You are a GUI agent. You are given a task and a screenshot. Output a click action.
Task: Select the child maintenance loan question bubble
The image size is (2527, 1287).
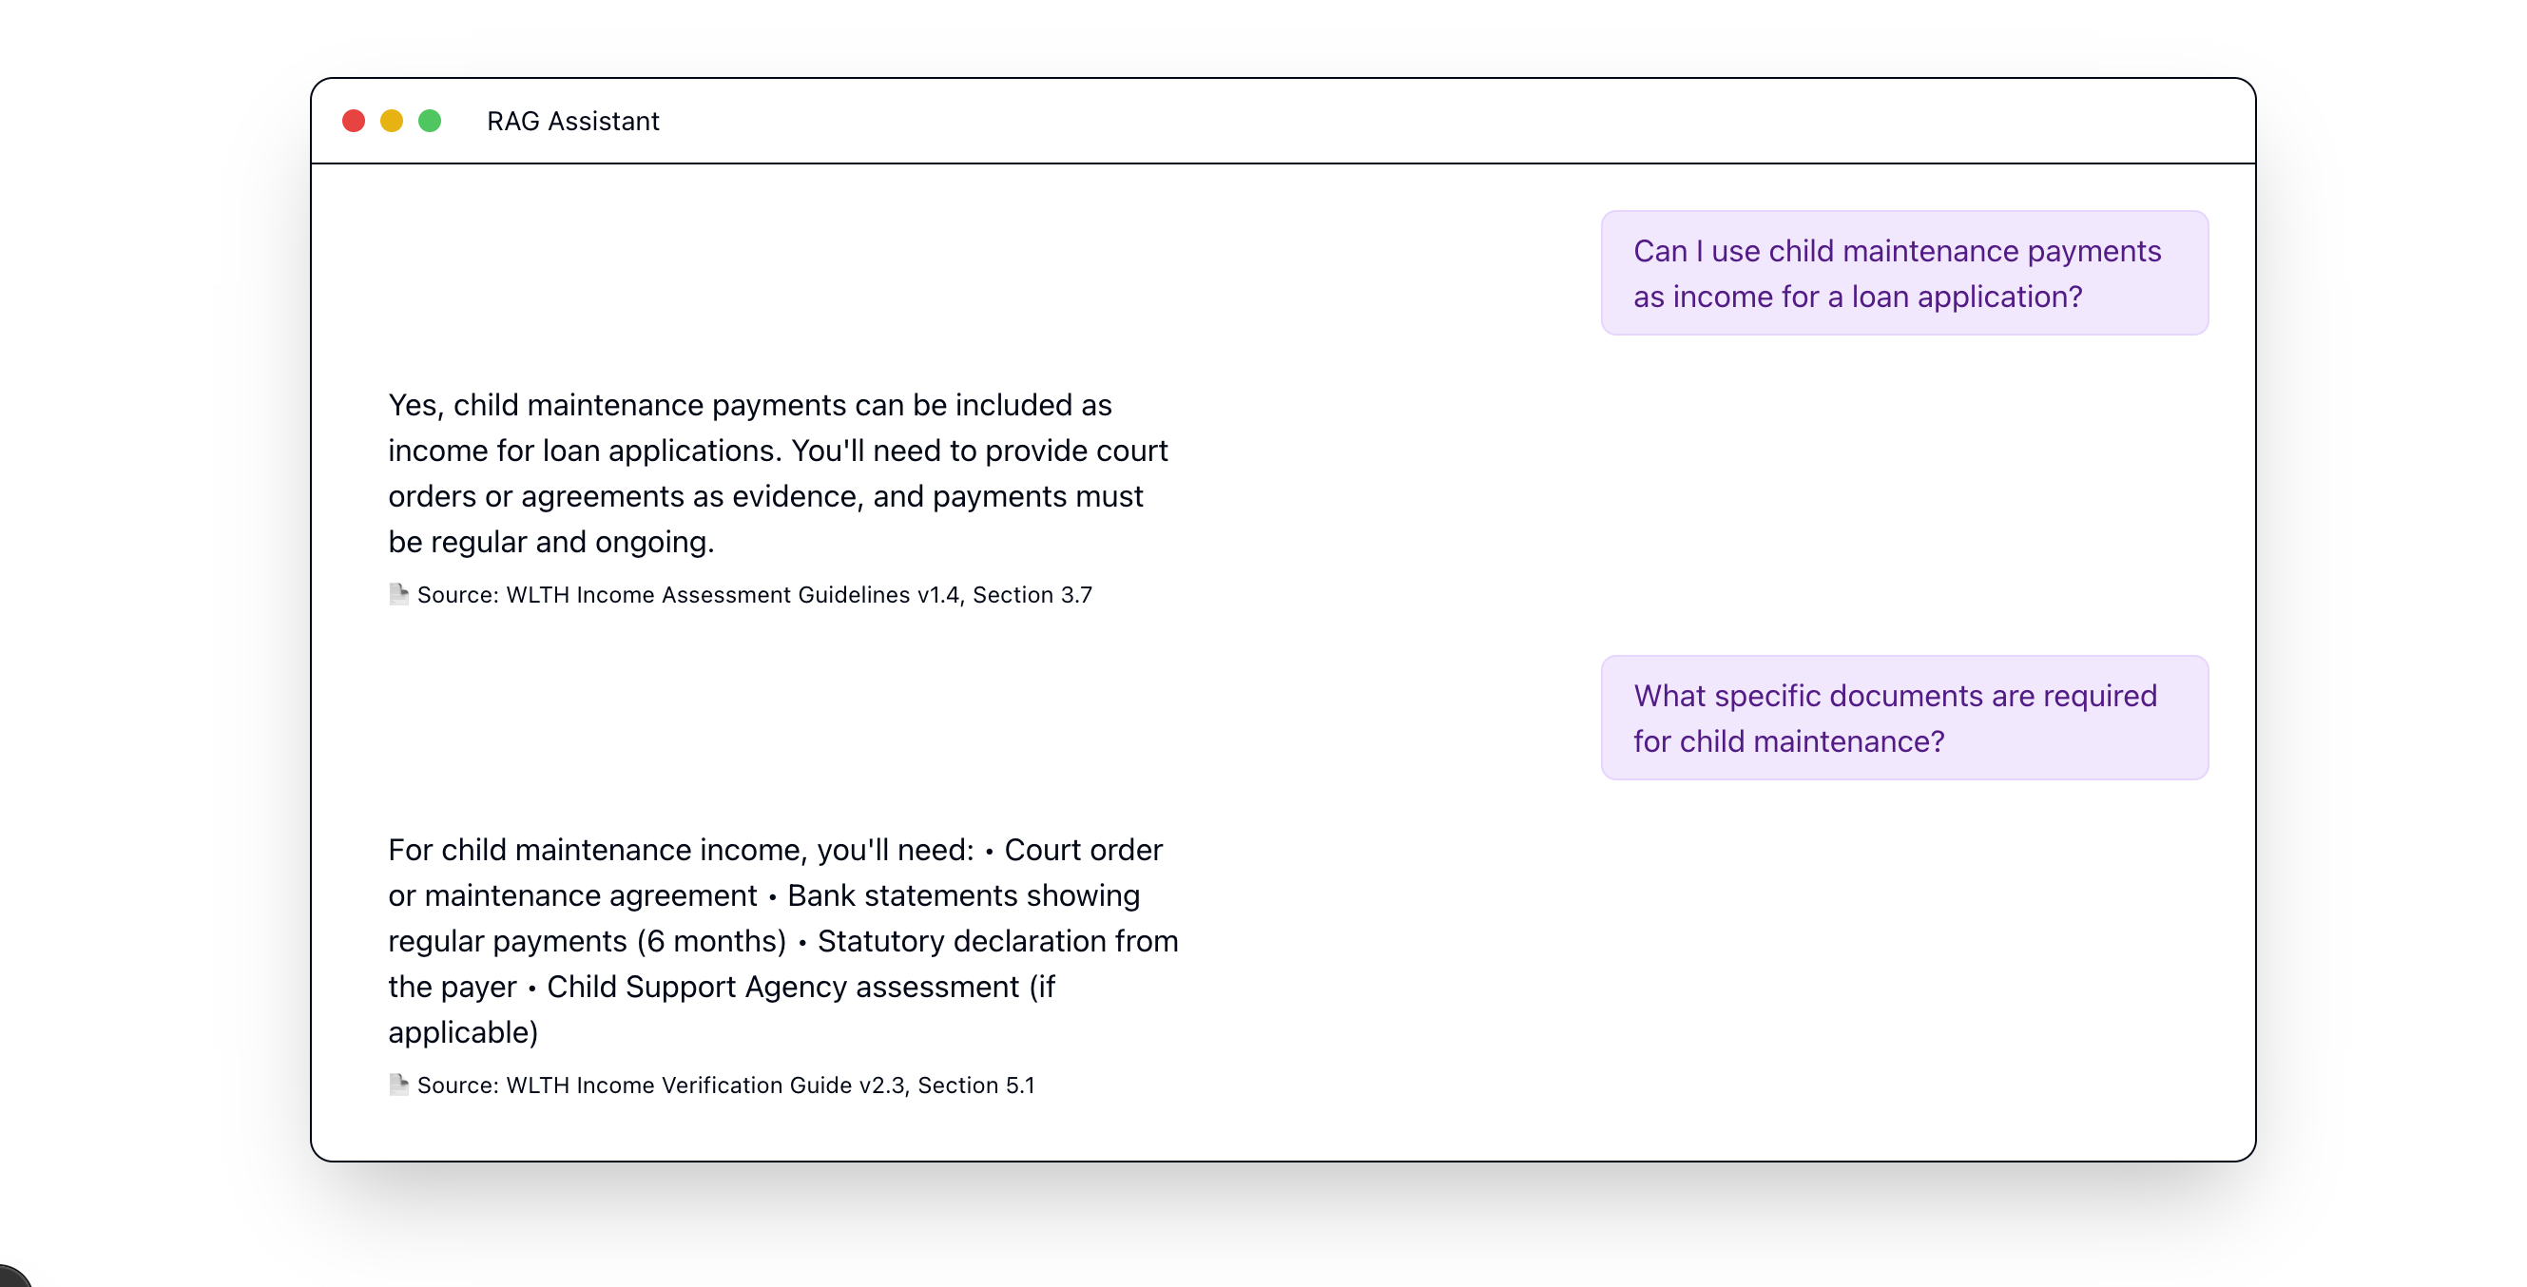(1904, 273)
